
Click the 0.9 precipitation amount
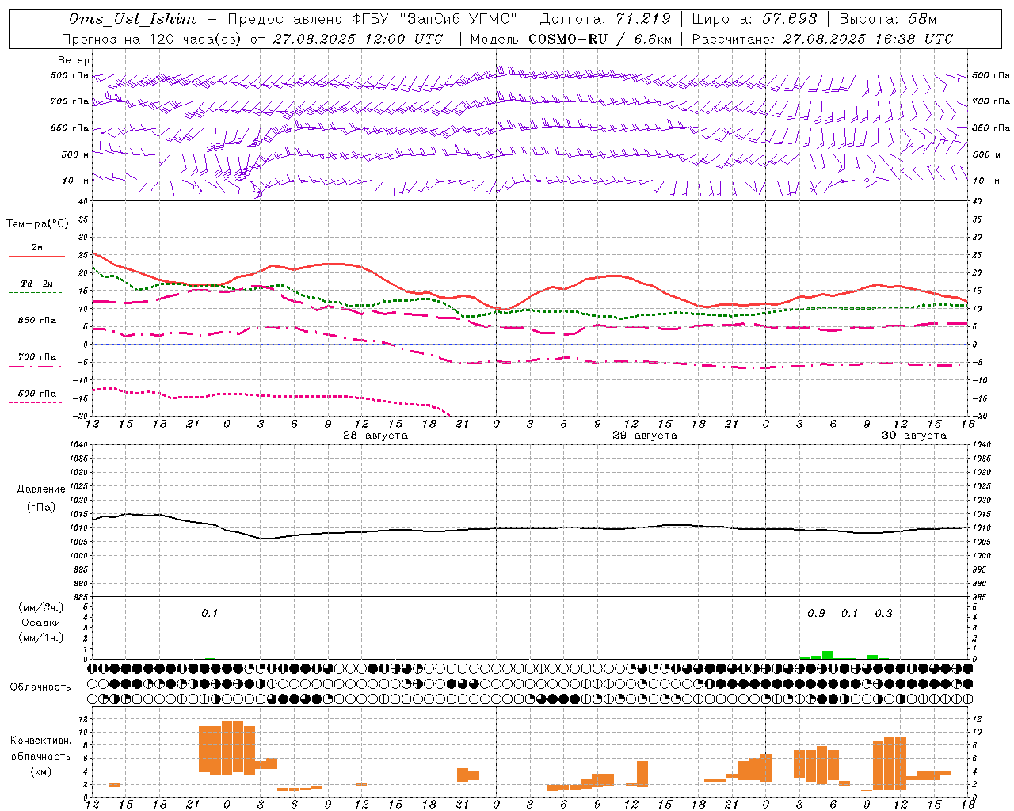coord(816,614)
